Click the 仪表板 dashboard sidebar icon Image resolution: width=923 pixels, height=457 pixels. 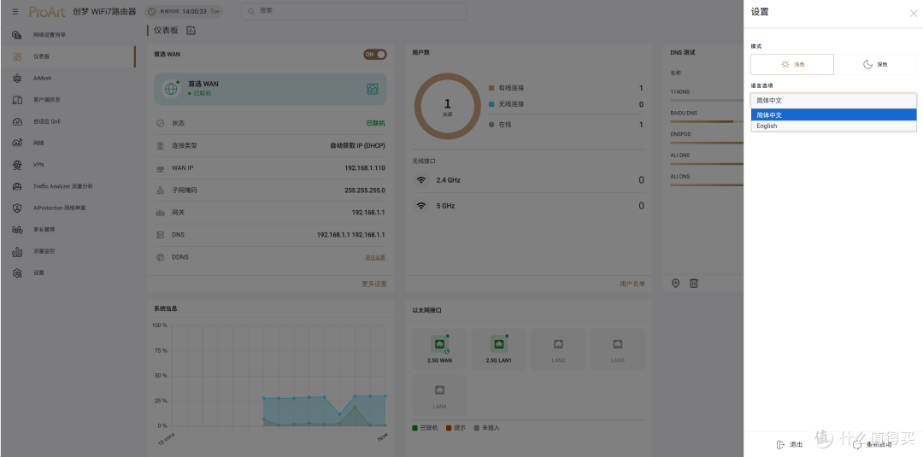point(17,56)
